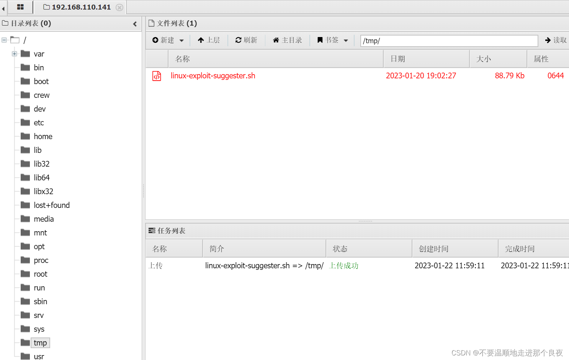Select the 上传 task row name
The image size is (569, 360).
point(155,266)
